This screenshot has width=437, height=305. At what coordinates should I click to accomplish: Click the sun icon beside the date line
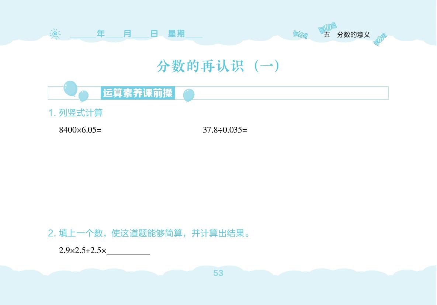(x=55, y=34)
